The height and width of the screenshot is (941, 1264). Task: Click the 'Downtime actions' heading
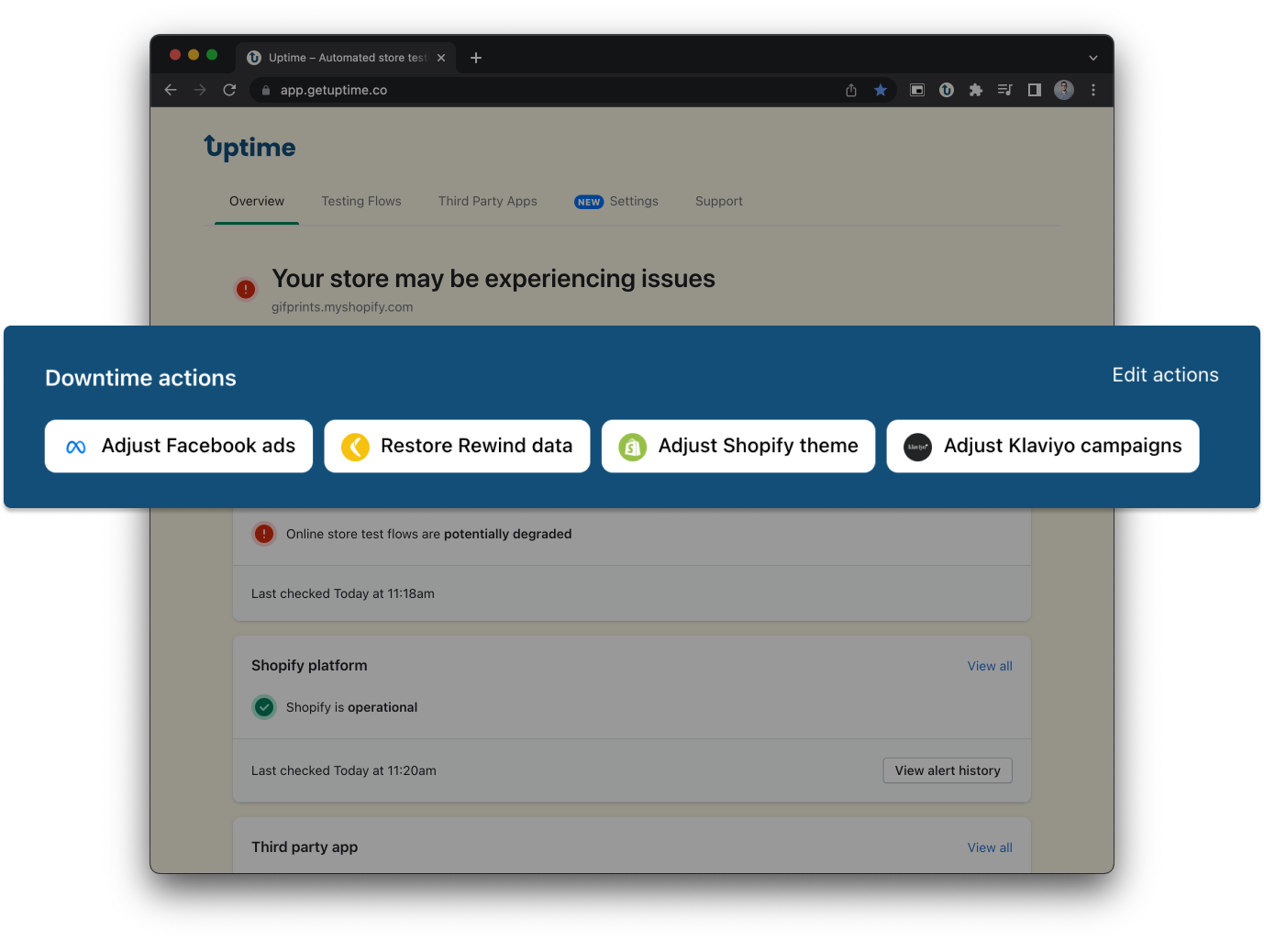[140, 378]
